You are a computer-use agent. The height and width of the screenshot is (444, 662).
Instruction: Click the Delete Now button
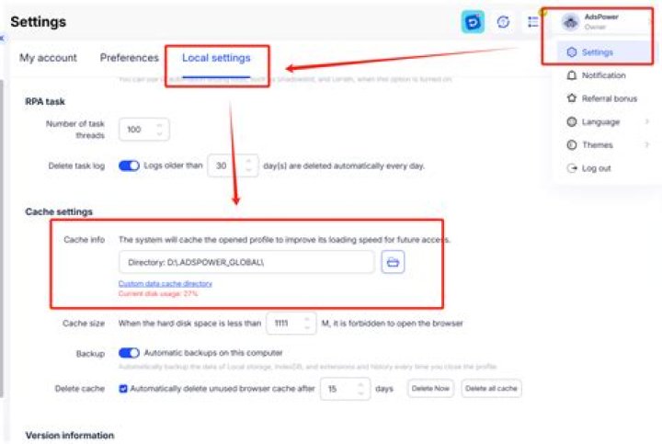click(x=430, y=388)
